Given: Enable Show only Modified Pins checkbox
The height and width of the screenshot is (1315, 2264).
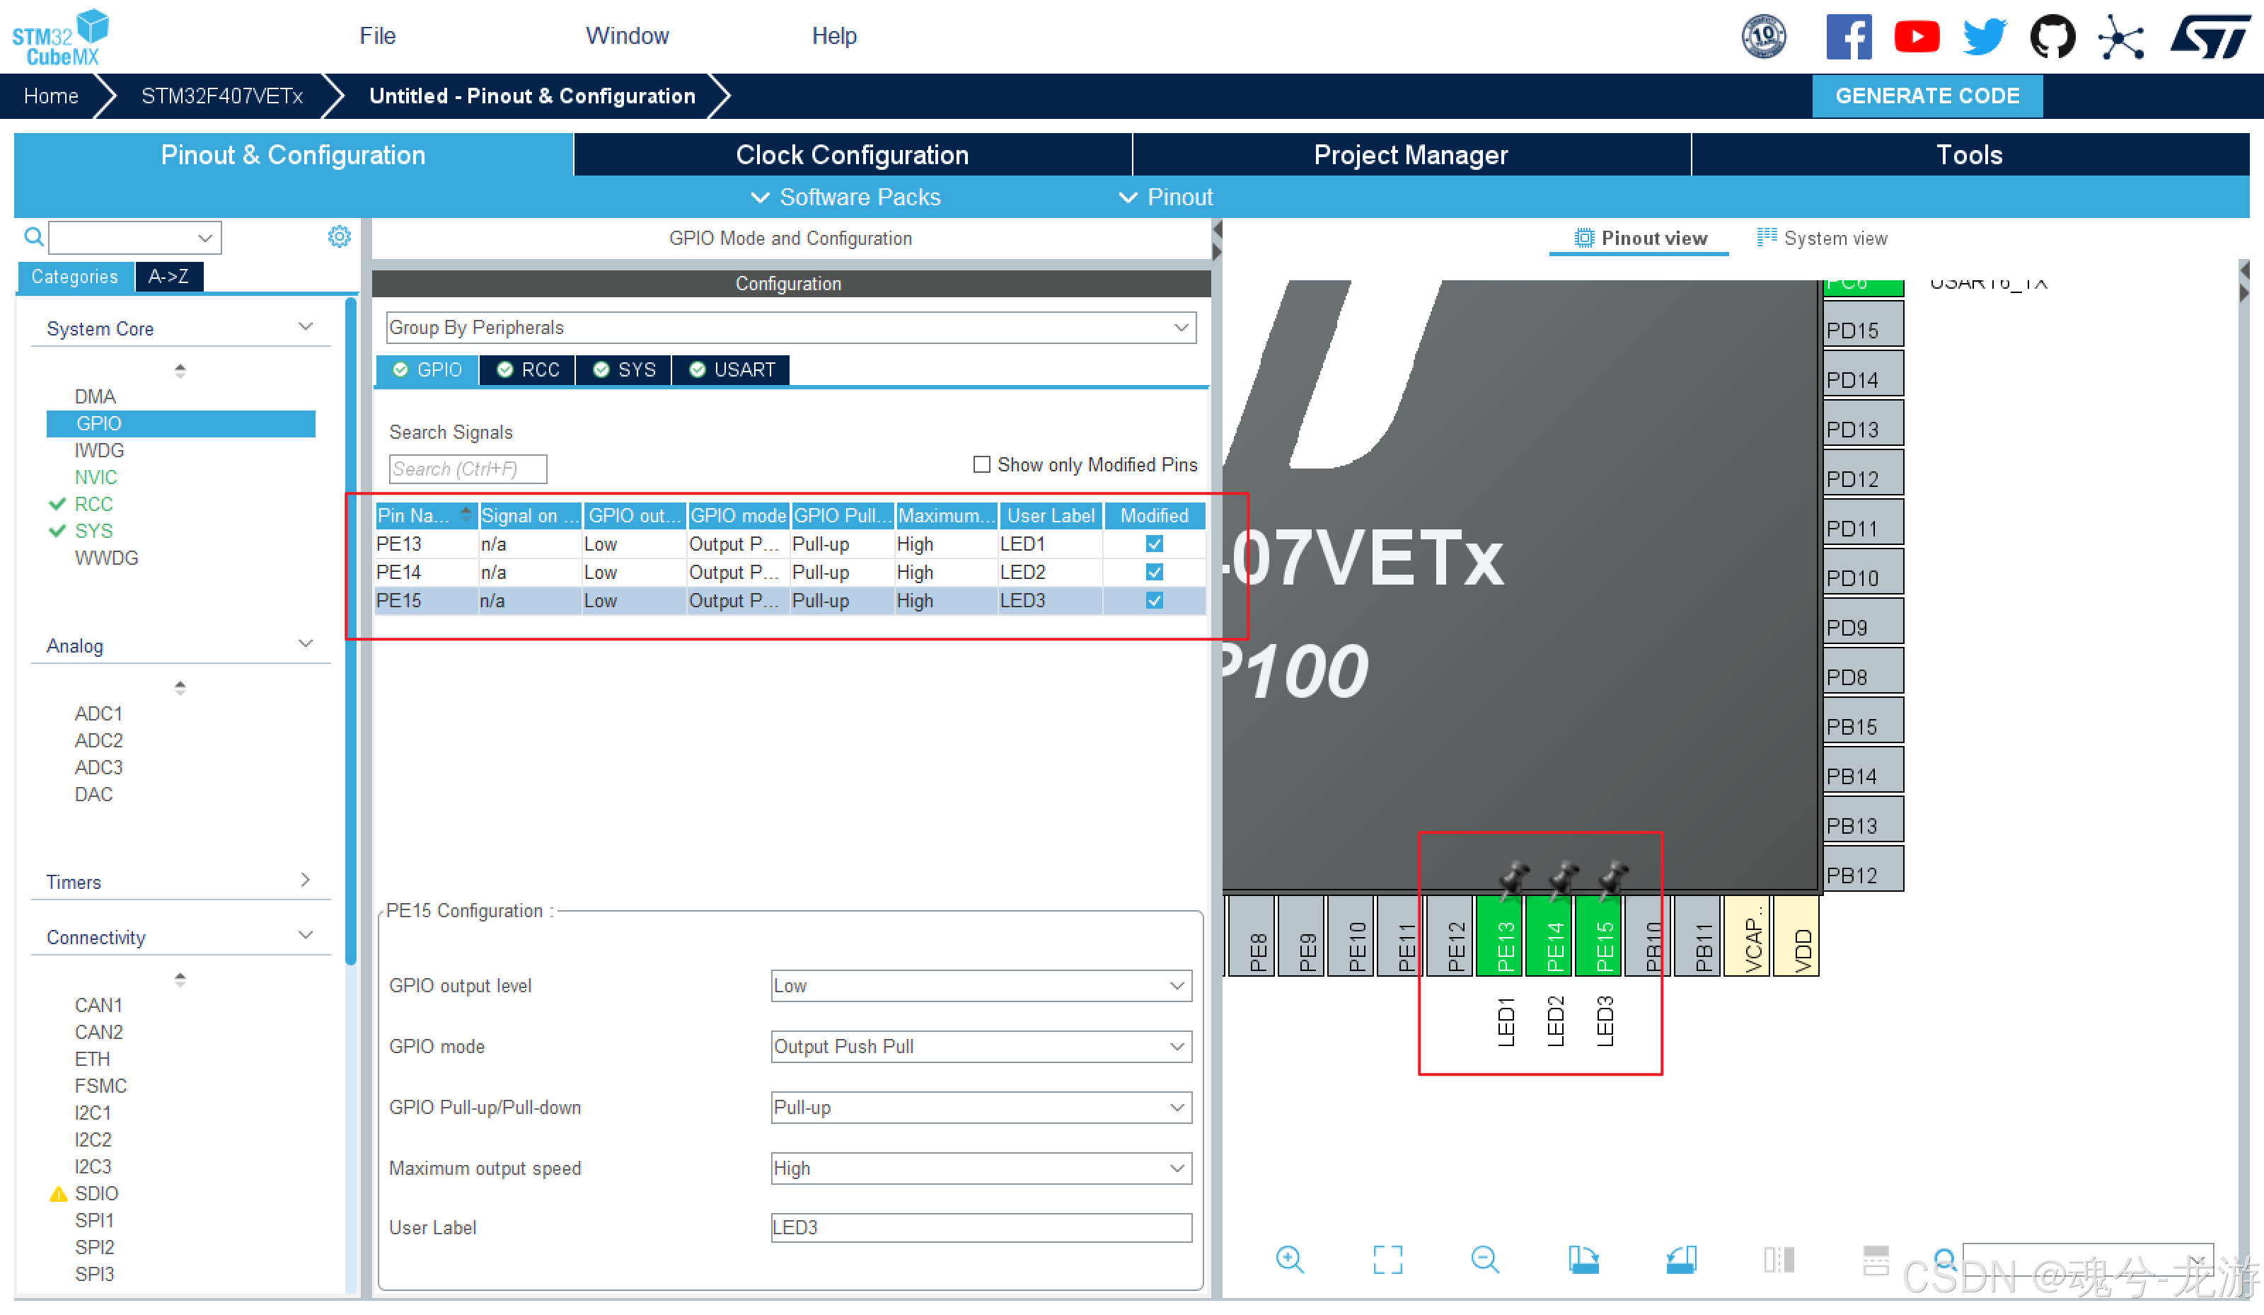Looking at the screenshot, I should (x=982, y=465).
